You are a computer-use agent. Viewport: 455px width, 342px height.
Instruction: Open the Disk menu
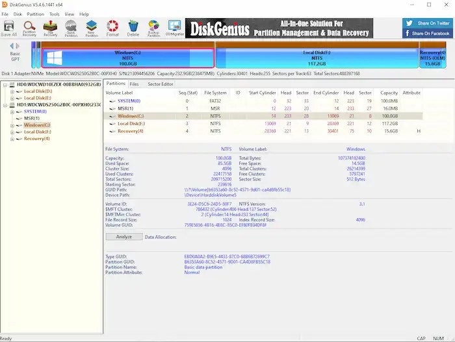tap(18, 14)
